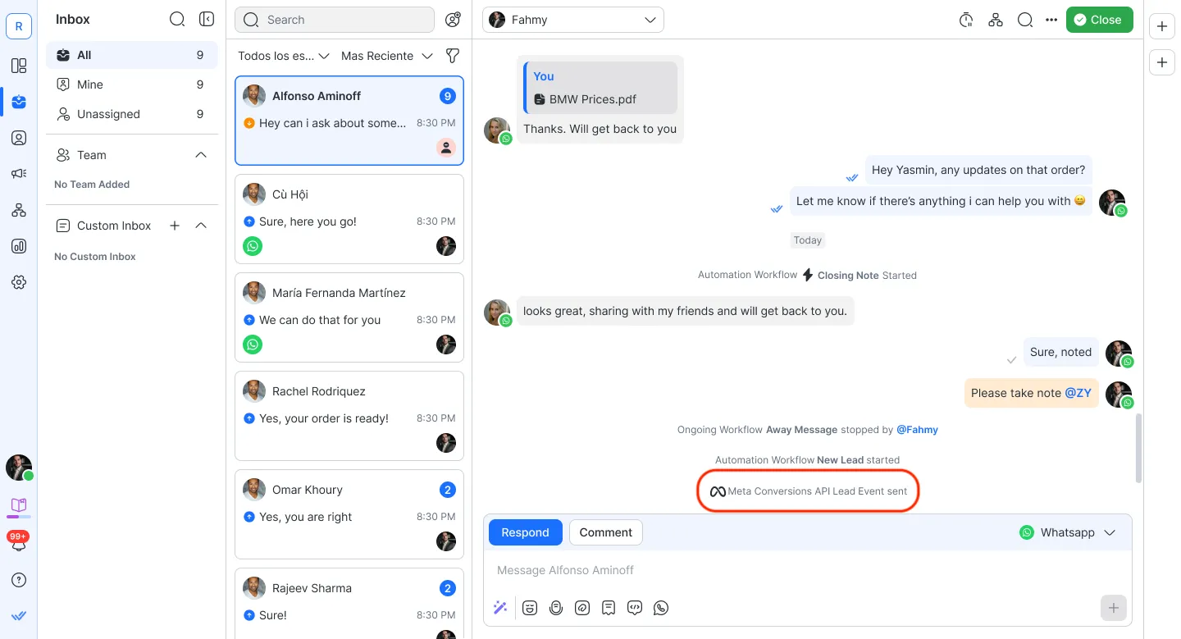Open the Mas Reciente sort dropdown
The height and width of the screenshot is (639, 1181).
386,56
